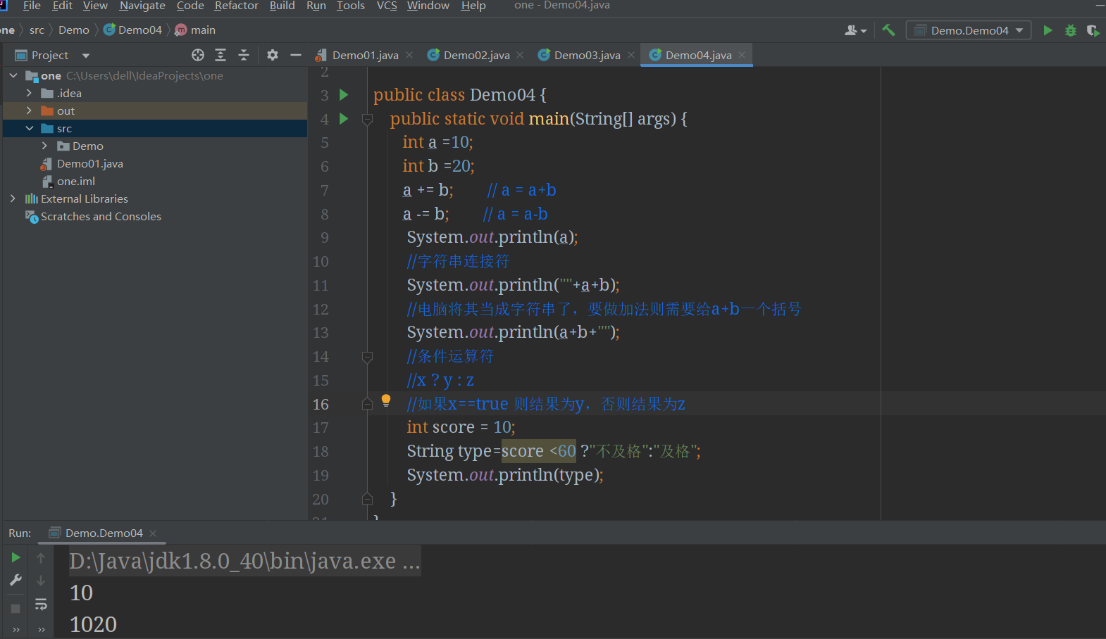This screenshot has height=639, width=1106.
Task: Expand the out folder
Action: pyautogui.click(x=29, y=110)
